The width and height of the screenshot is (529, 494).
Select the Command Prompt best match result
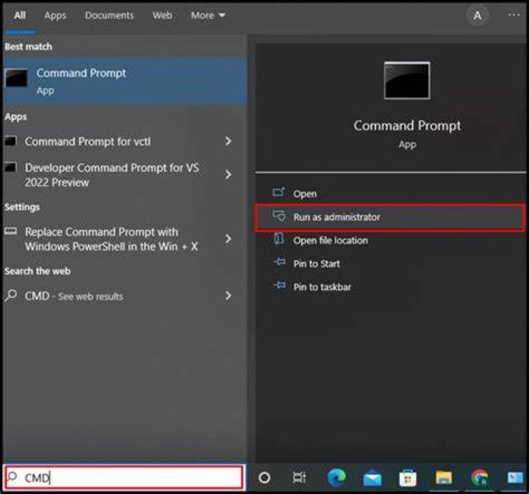124,81
